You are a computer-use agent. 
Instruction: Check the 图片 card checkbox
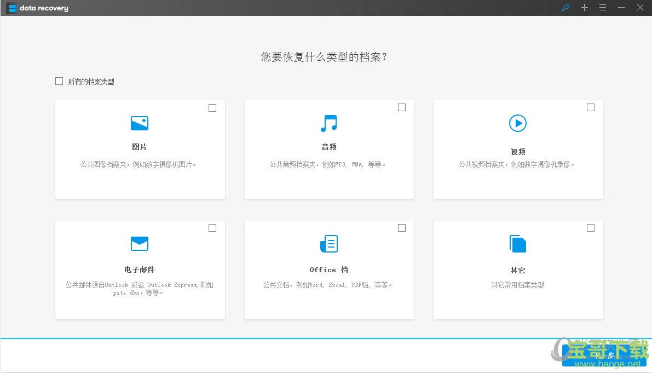point(212,108)
